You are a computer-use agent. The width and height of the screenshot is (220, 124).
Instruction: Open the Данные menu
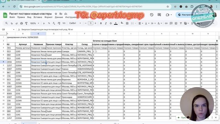point(59,17)
